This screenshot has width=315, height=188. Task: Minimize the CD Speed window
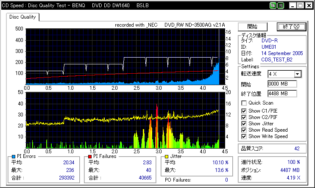pyautogui.click(x=293, y=6)
